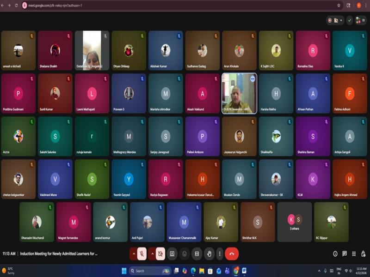Expand audio settings arrow beside microphone
This screenshot has height=277, width=370.
click(134, 253)
